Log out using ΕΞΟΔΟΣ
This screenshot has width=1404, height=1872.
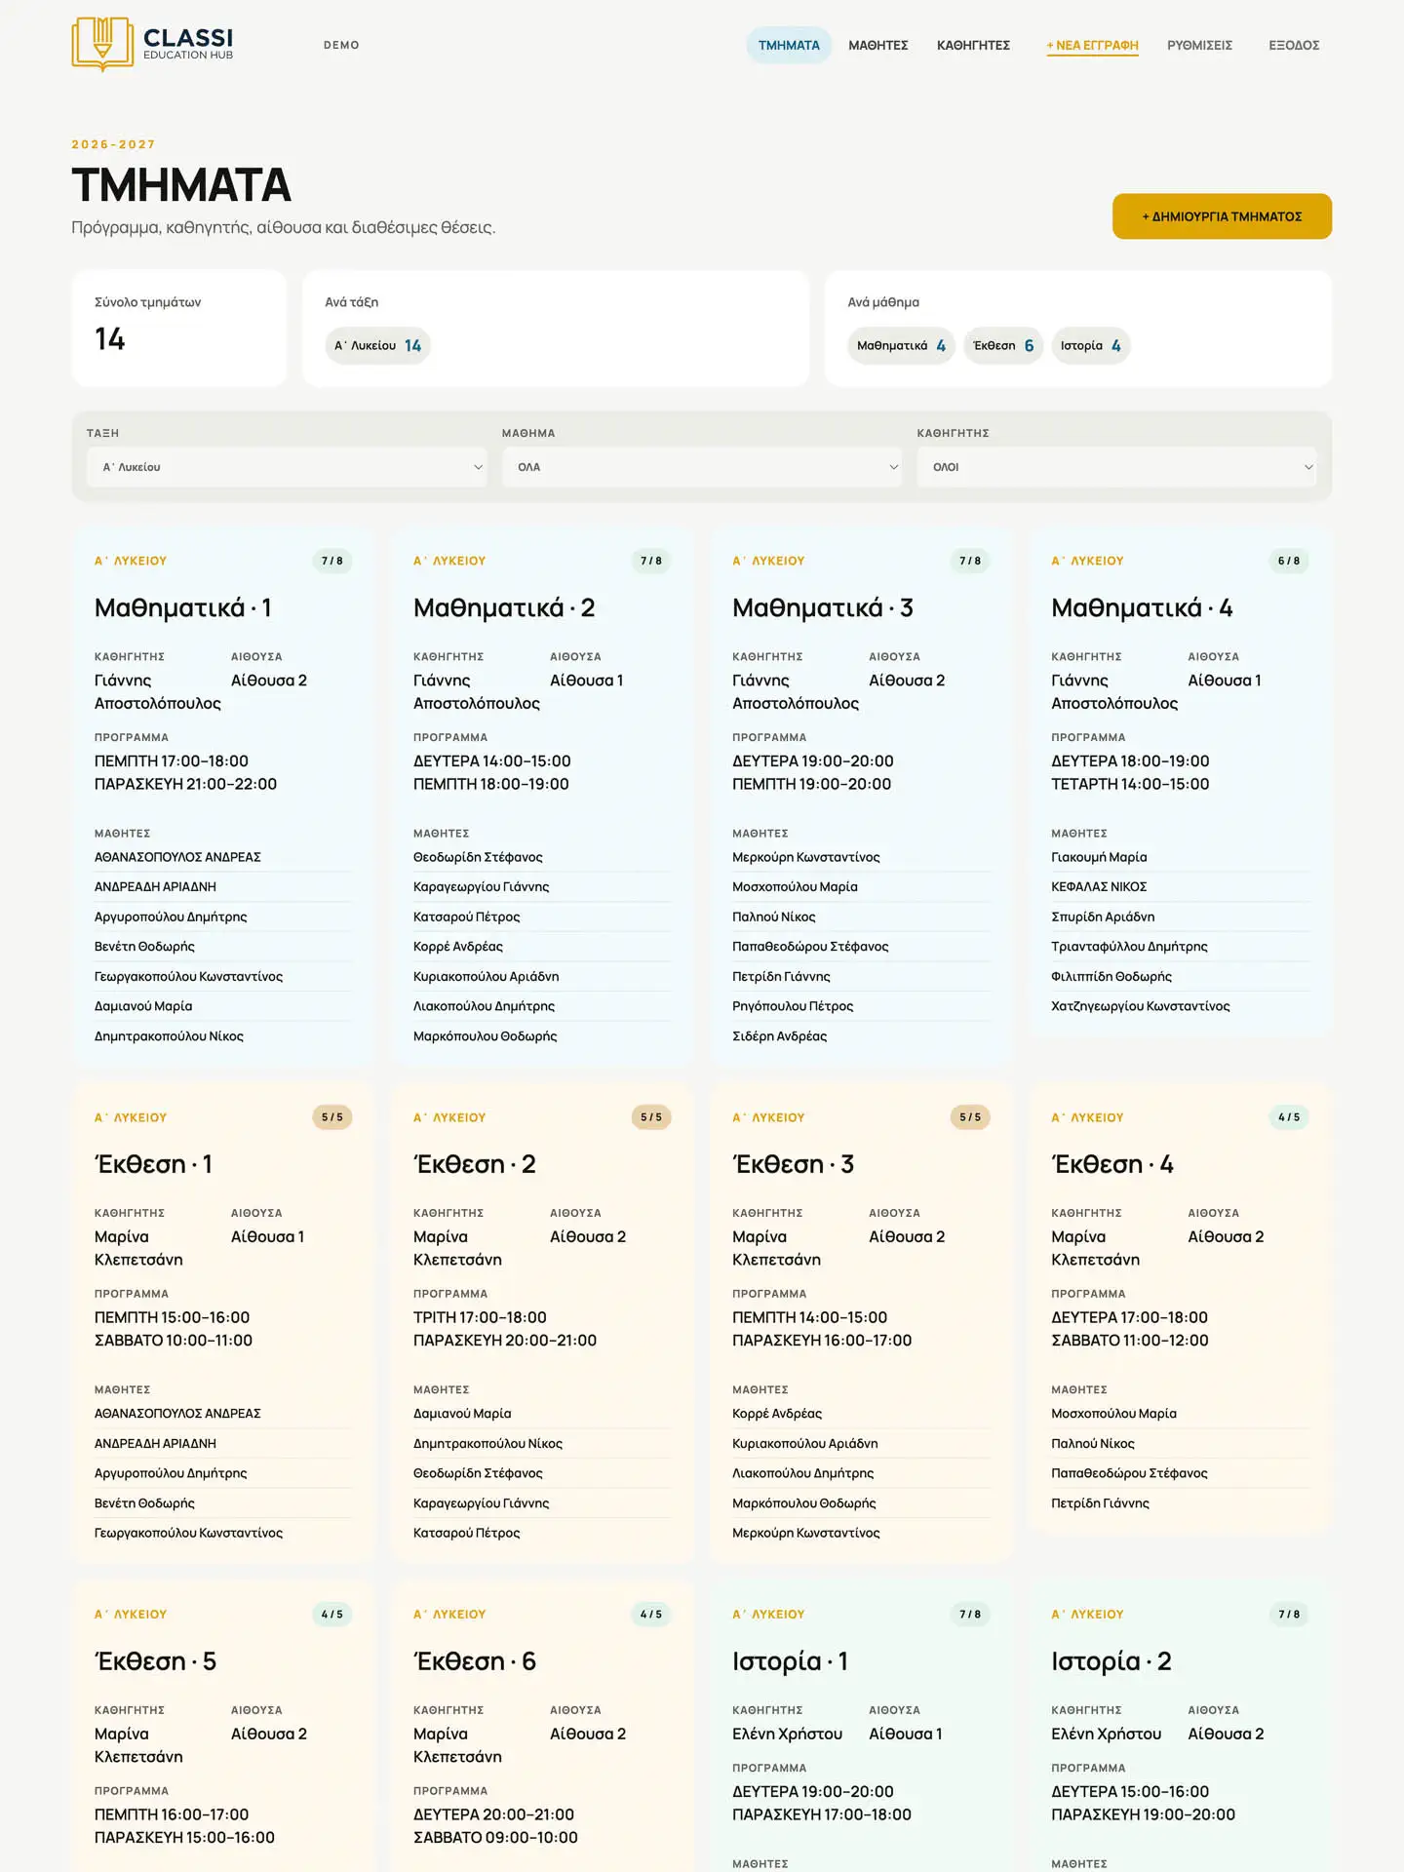click(1294, 46)
